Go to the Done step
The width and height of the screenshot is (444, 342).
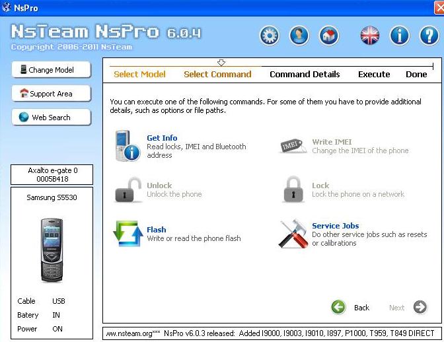coord(416,74)
